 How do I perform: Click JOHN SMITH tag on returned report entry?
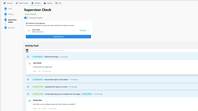click(38, 80)
